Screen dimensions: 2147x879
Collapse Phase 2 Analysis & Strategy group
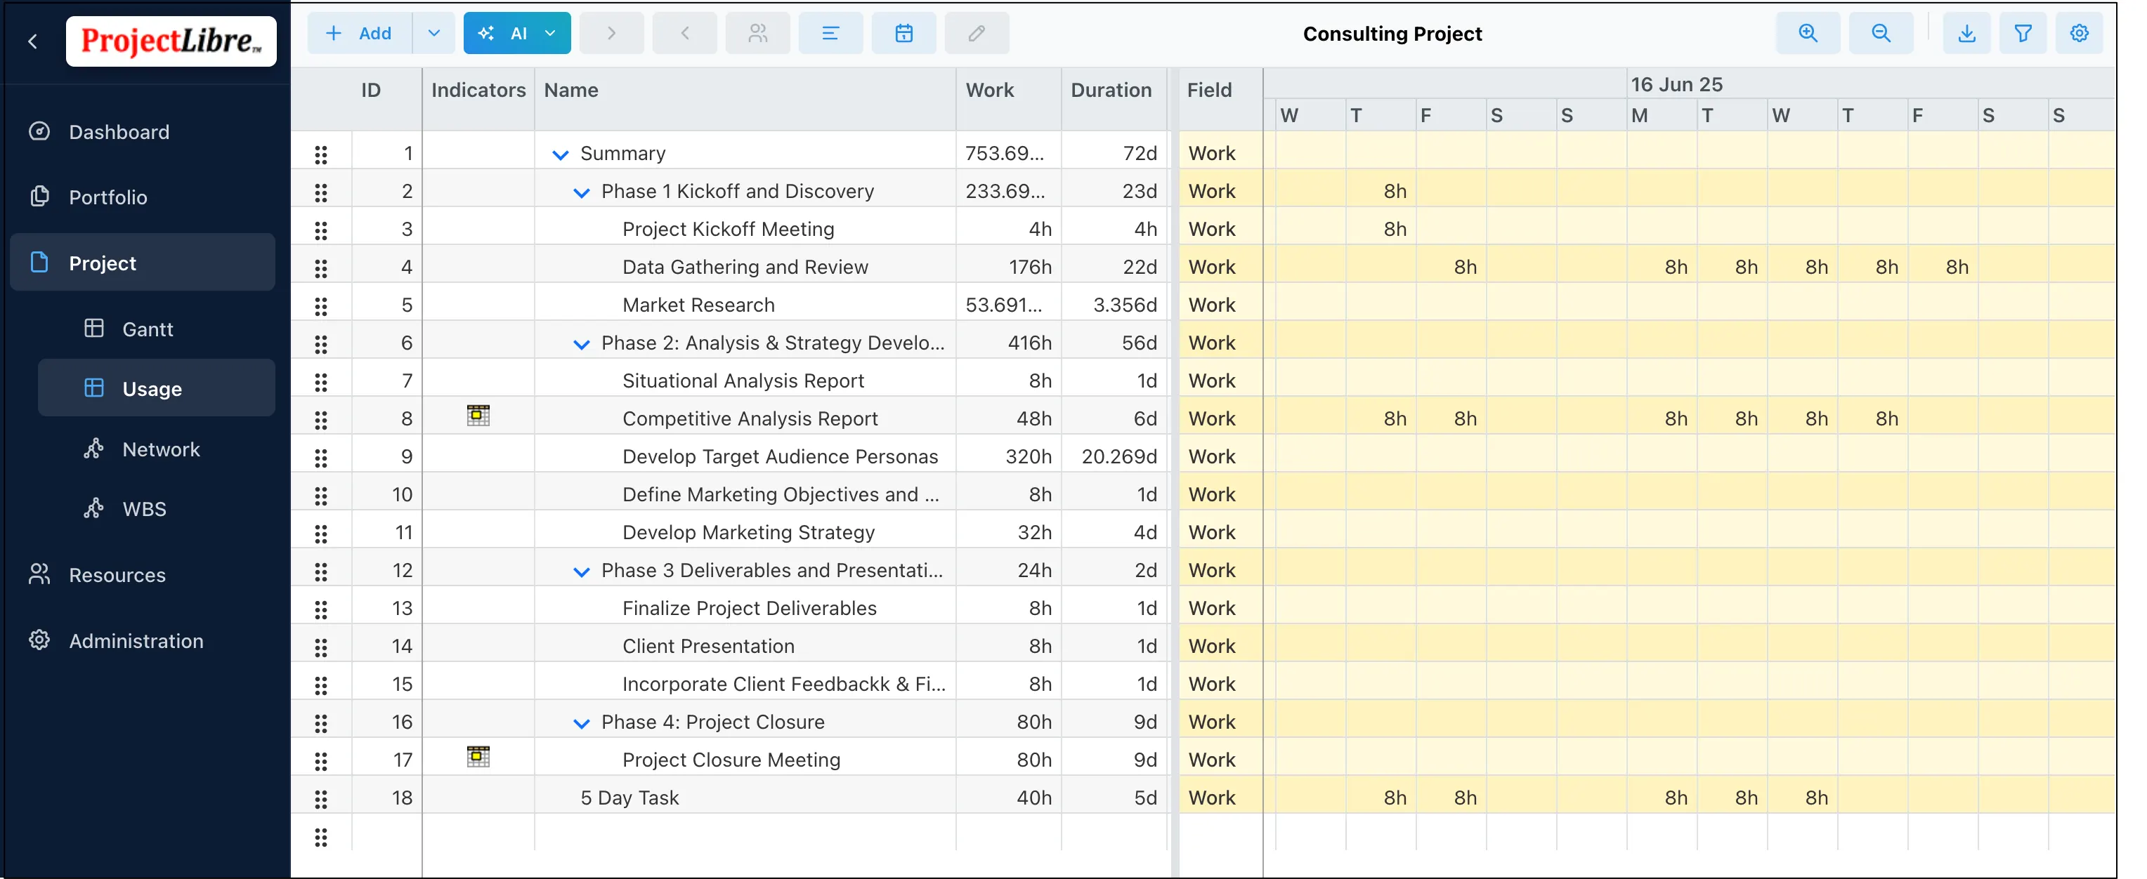tap(582, 344)
